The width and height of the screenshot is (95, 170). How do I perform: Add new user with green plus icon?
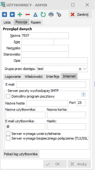click(20, 15)
